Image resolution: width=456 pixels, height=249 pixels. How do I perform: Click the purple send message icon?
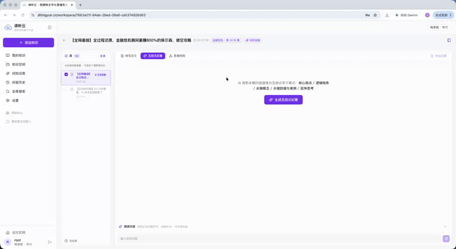446,238
